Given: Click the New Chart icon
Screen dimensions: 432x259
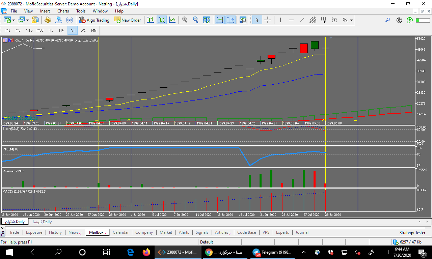Looking at the screenshot, I should (x=7, y=20).
